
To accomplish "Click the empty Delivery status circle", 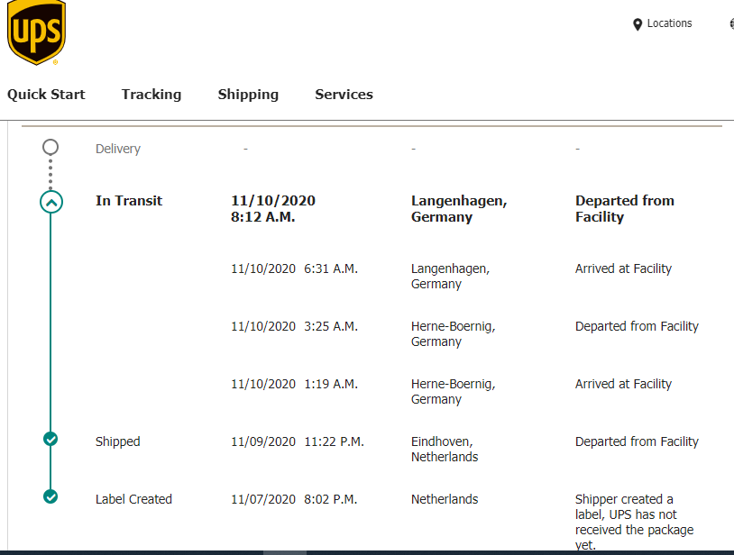I will click(x=50, y=147).
